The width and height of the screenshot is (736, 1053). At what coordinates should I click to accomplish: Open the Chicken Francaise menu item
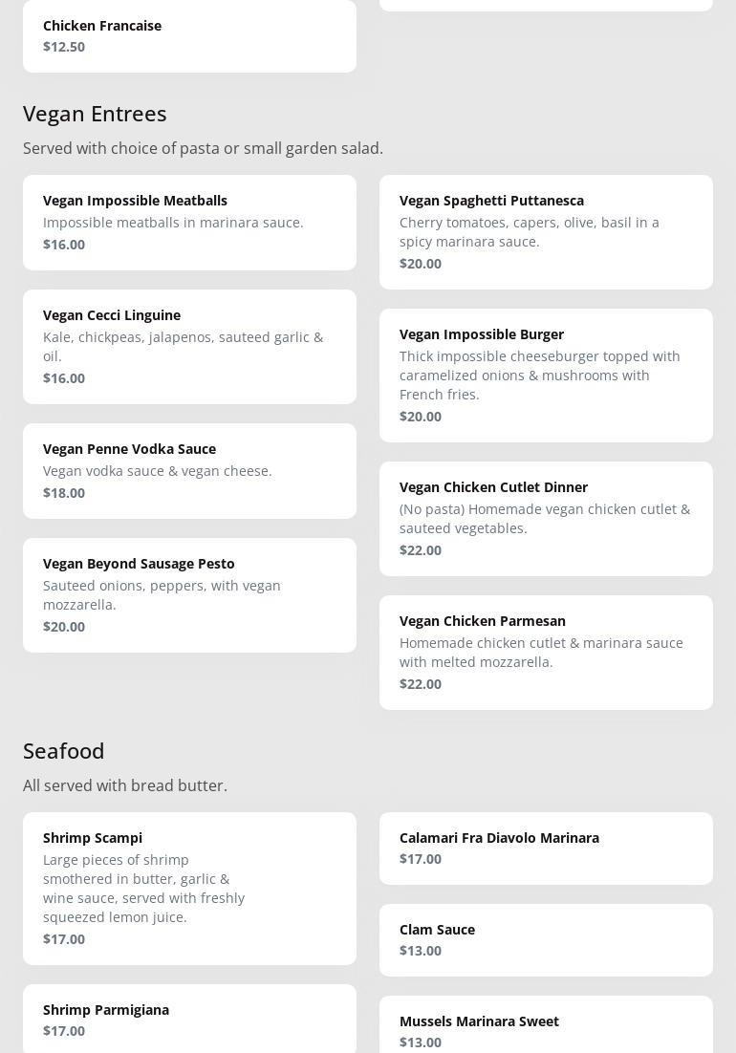pos(189,35)
